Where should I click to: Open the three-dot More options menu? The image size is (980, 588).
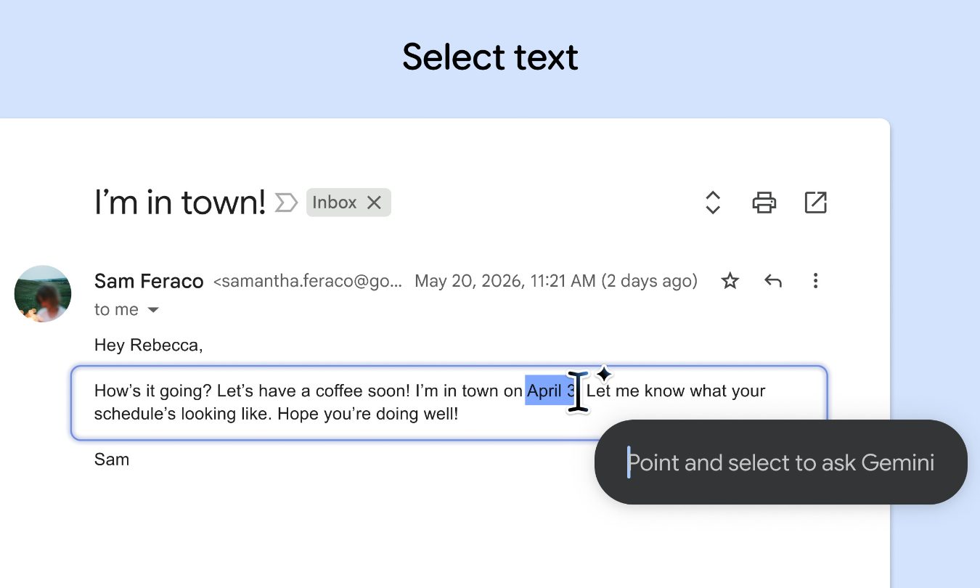[x=815, y=281]
